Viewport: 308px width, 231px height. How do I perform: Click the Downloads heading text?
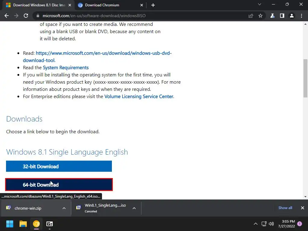tap(24, 119)
